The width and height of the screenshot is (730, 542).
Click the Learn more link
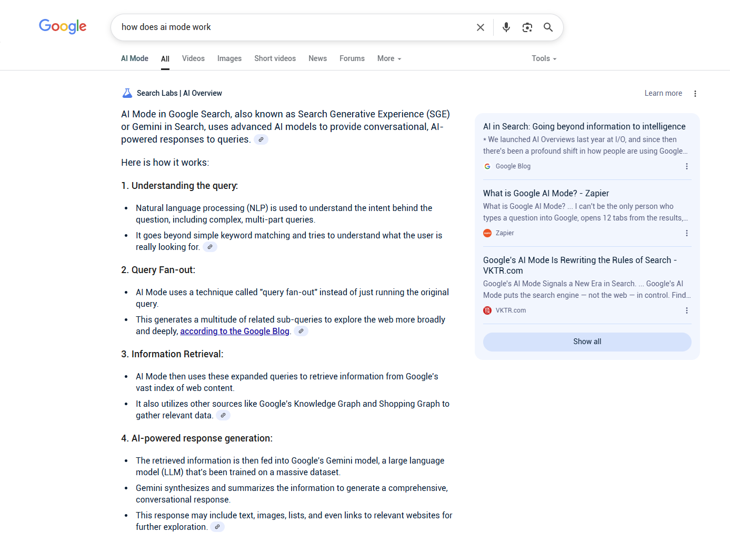663,93
